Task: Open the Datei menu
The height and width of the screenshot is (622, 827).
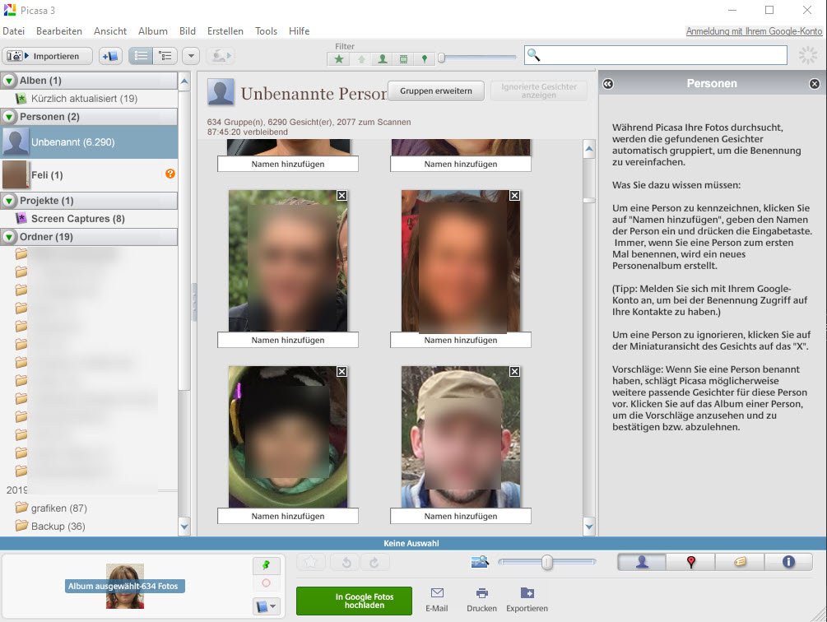Action: click(x=14, y=31)
